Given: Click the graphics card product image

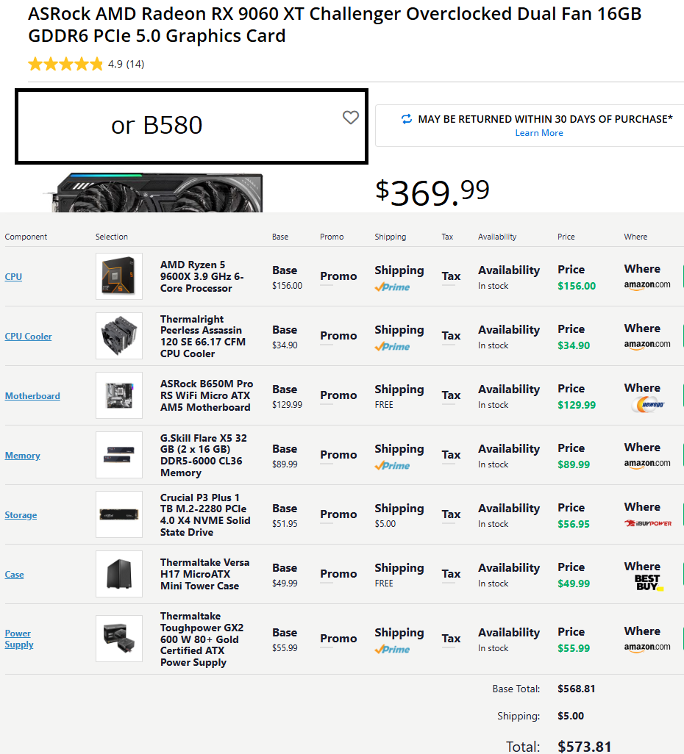Looking at the screenshot, I should click(157, 193).
